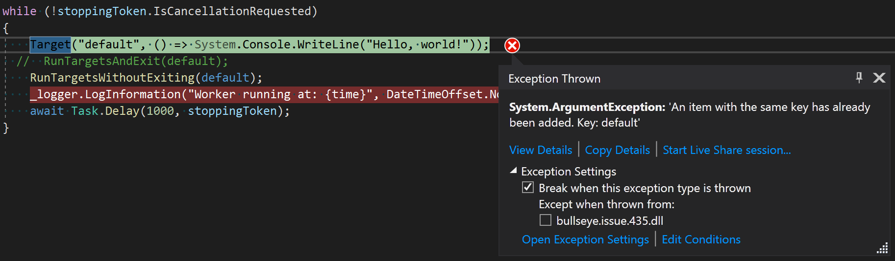Image resolution: width=895 pixels, height=261 pixels.
Task: Start Live Share session link
Action: point(727,150)
